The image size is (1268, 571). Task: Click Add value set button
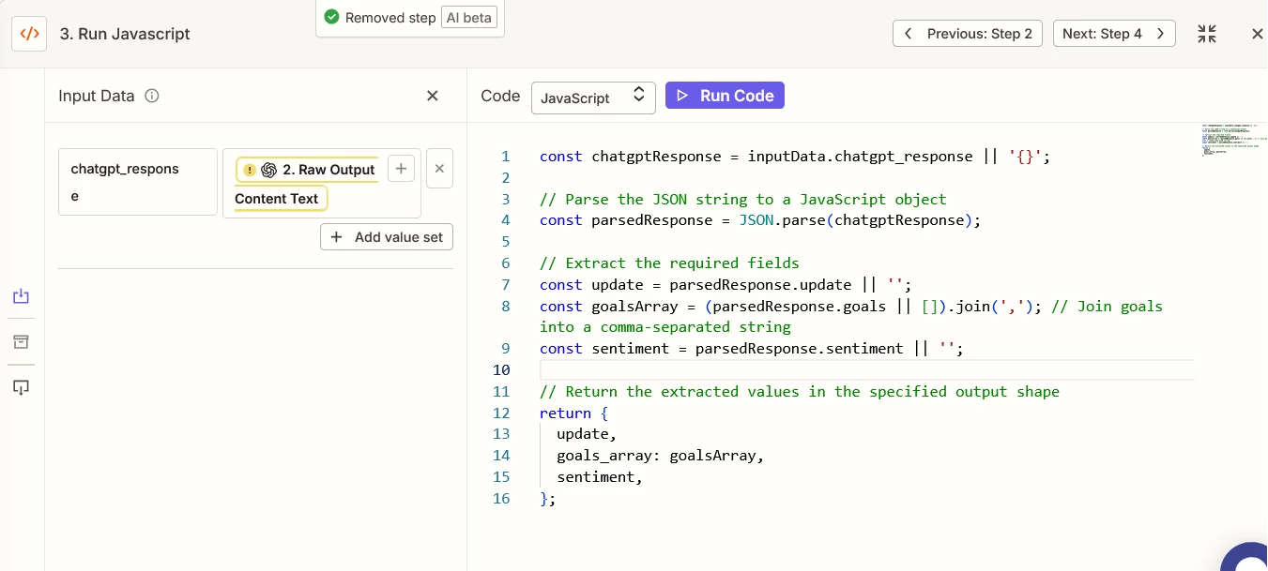(x=387, y=237)
